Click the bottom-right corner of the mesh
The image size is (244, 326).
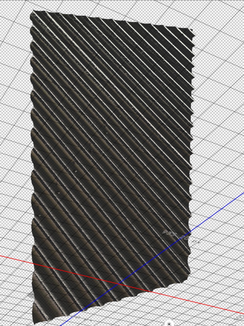189,275
